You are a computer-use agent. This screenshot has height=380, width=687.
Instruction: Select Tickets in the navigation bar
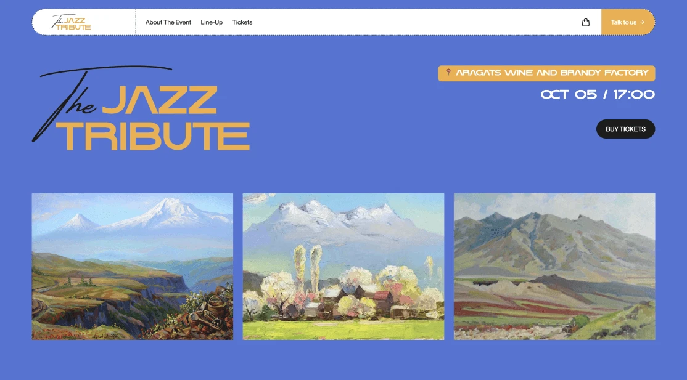coord(242,22)
